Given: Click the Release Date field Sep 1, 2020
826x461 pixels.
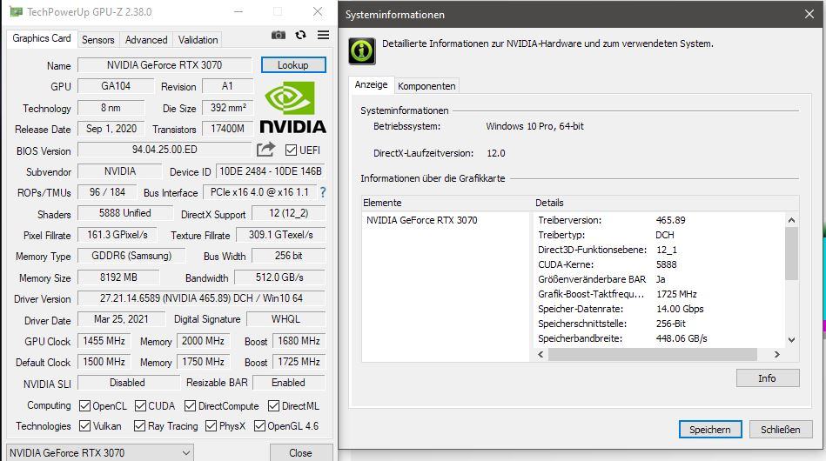Looking at the screenshot, I should coord(111,129).
